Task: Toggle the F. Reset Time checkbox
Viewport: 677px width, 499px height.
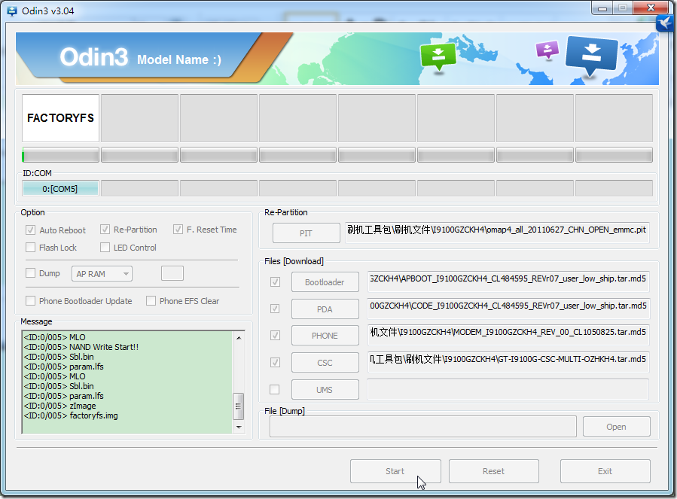Action: (178, 230)
